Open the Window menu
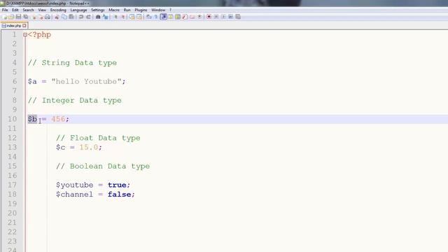The height and width of the screenshot is (252, 448). click(158, 10)
